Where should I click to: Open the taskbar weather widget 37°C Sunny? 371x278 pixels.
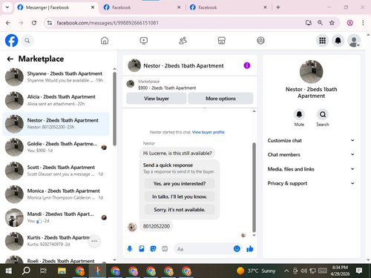click(256, 271)
